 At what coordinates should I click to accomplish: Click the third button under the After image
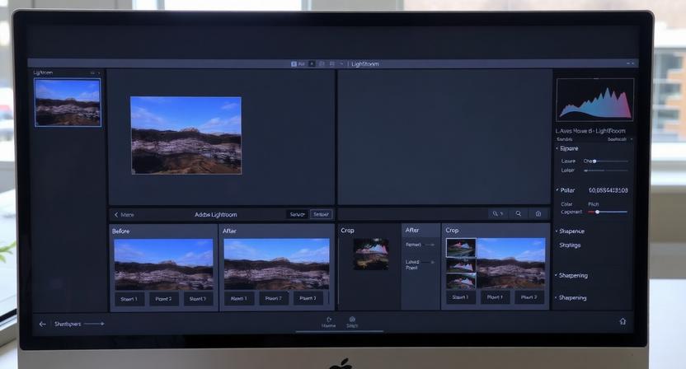[x=308, y=298]
